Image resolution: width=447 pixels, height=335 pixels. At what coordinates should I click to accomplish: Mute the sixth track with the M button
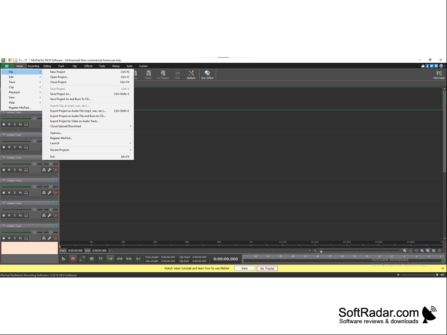coord(9,238)
